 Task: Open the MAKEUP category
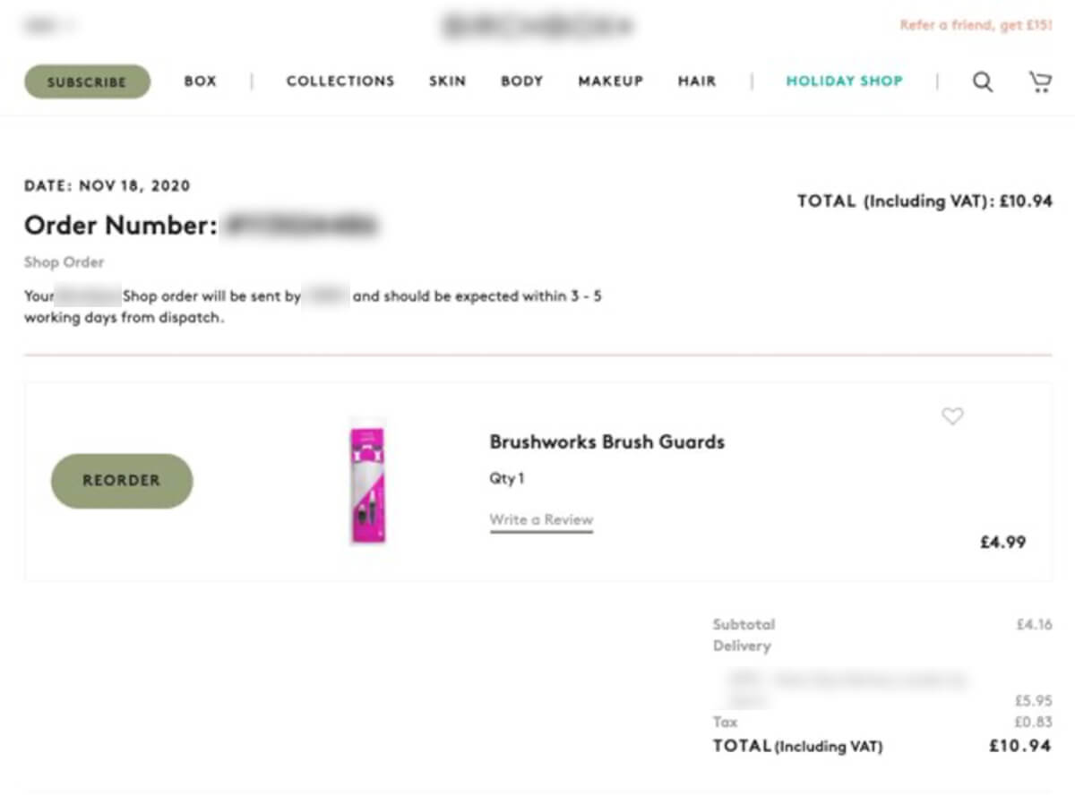[x=610, y=81]
